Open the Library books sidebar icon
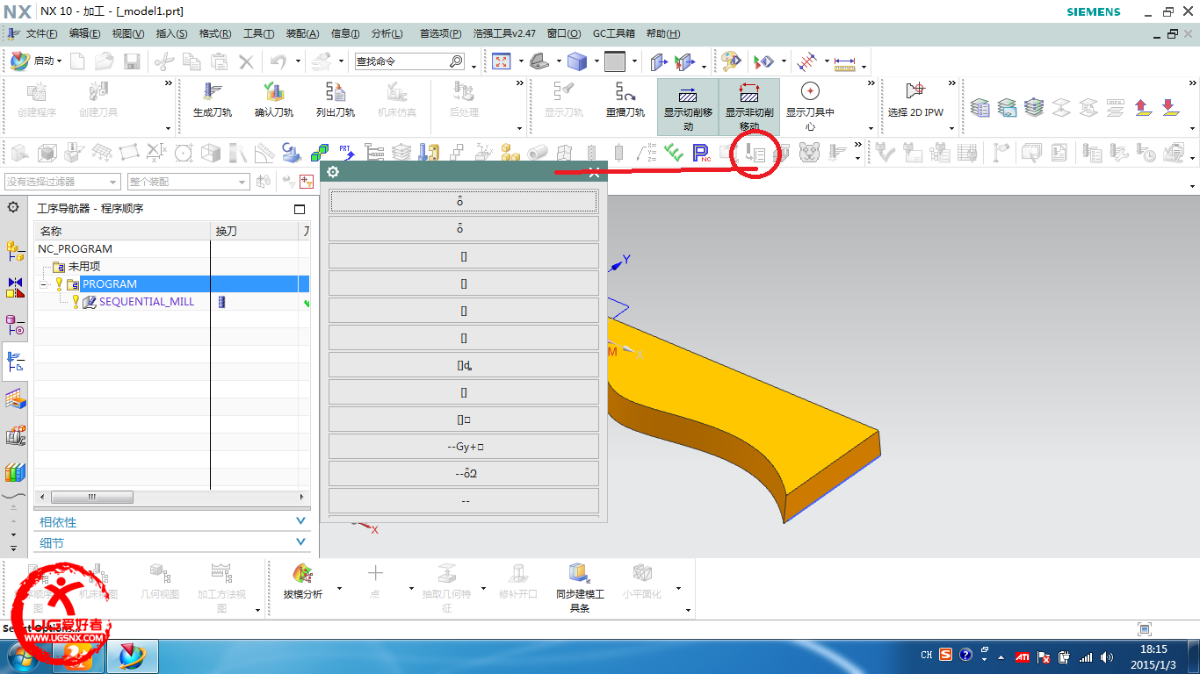Screen dimensions: 1200x674 (15, 472)
